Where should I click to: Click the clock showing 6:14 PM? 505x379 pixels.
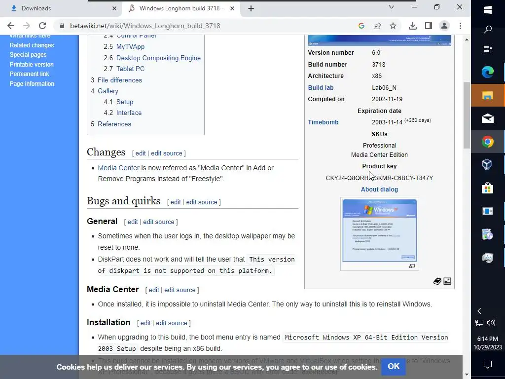click(488, 339)
